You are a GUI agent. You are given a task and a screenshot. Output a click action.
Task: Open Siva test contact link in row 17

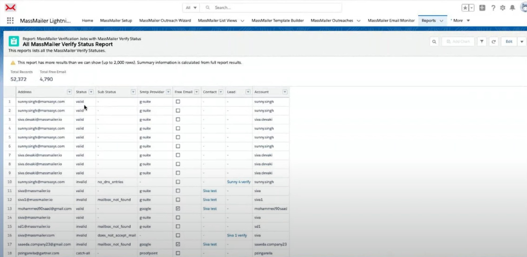(x=210, y=244)
